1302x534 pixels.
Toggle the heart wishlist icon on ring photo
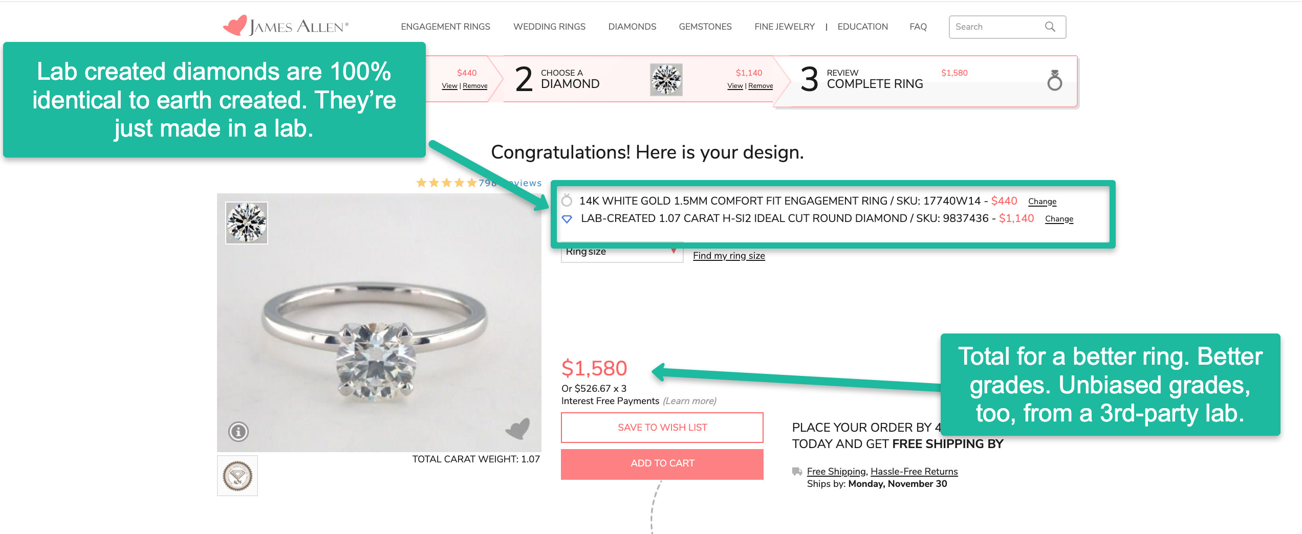518,429
